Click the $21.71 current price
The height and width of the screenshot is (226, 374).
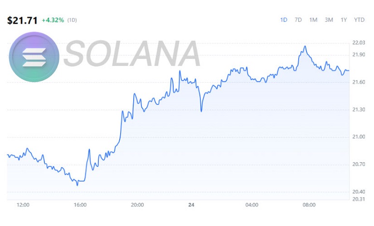[x=22, y=21]
